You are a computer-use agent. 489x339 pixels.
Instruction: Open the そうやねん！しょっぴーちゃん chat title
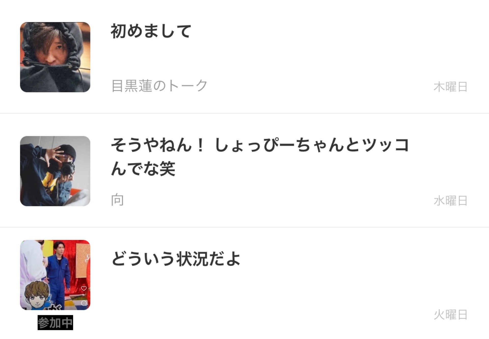pyautogui.click(x=260, y=145)
